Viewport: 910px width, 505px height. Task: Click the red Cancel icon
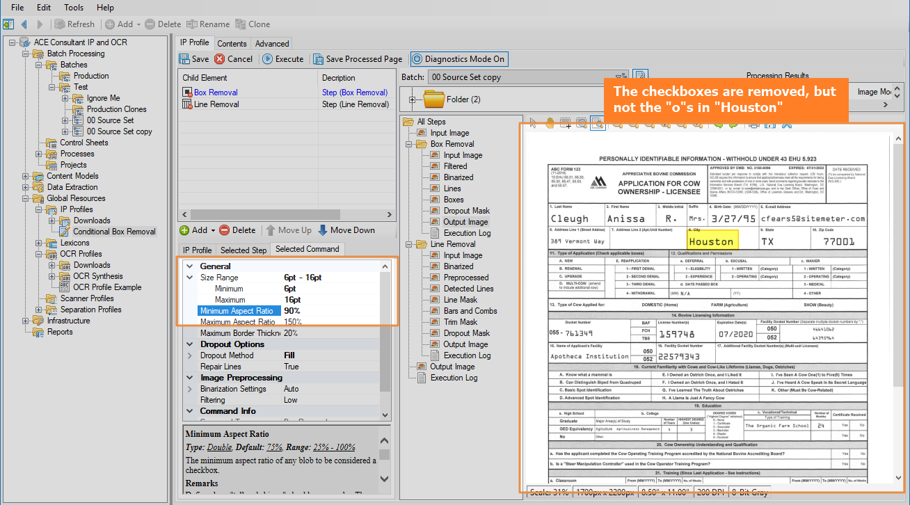220,59
